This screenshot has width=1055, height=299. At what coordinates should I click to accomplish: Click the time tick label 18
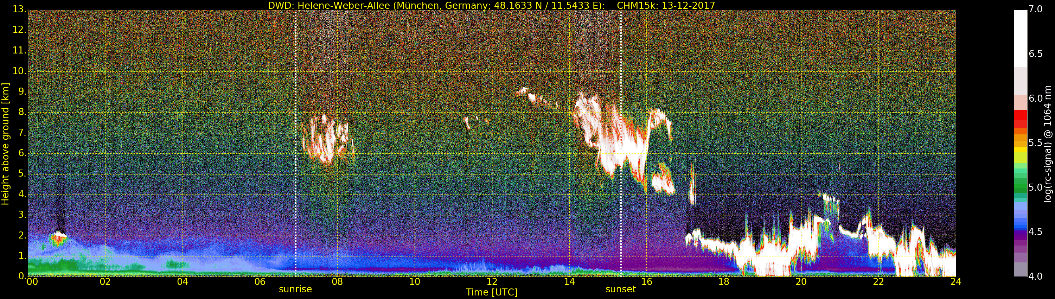click(724, 282)
